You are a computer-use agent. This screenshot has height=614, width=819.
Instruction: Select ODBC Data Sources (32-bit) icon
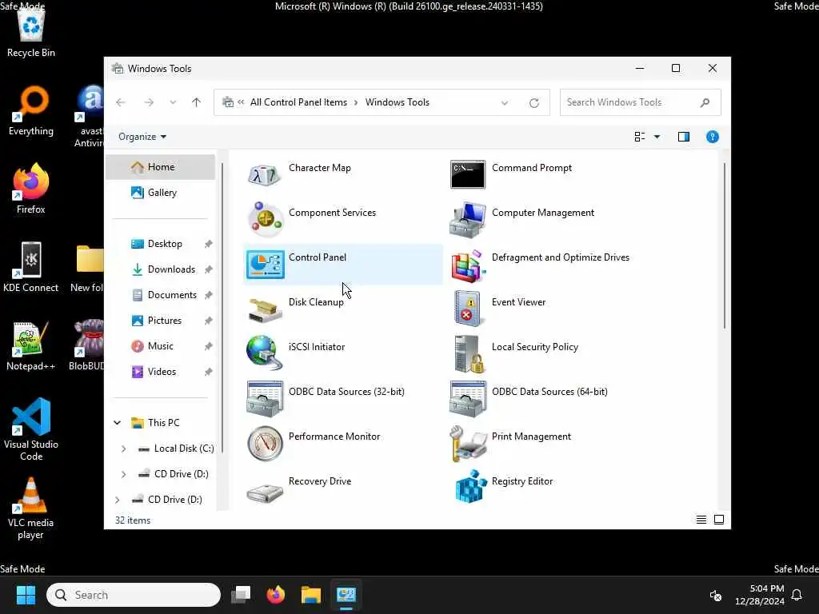(265, 398)
